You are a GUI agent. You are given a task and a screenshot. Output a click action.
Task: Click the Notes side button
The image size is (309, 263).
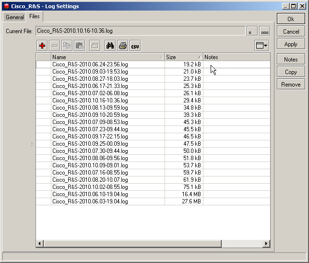[291, 59]
